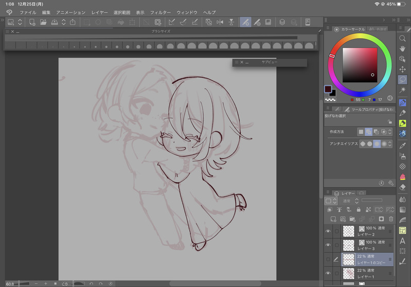
Task: Click the smartphone companion icon in command bar
Action: pos(308,22)
